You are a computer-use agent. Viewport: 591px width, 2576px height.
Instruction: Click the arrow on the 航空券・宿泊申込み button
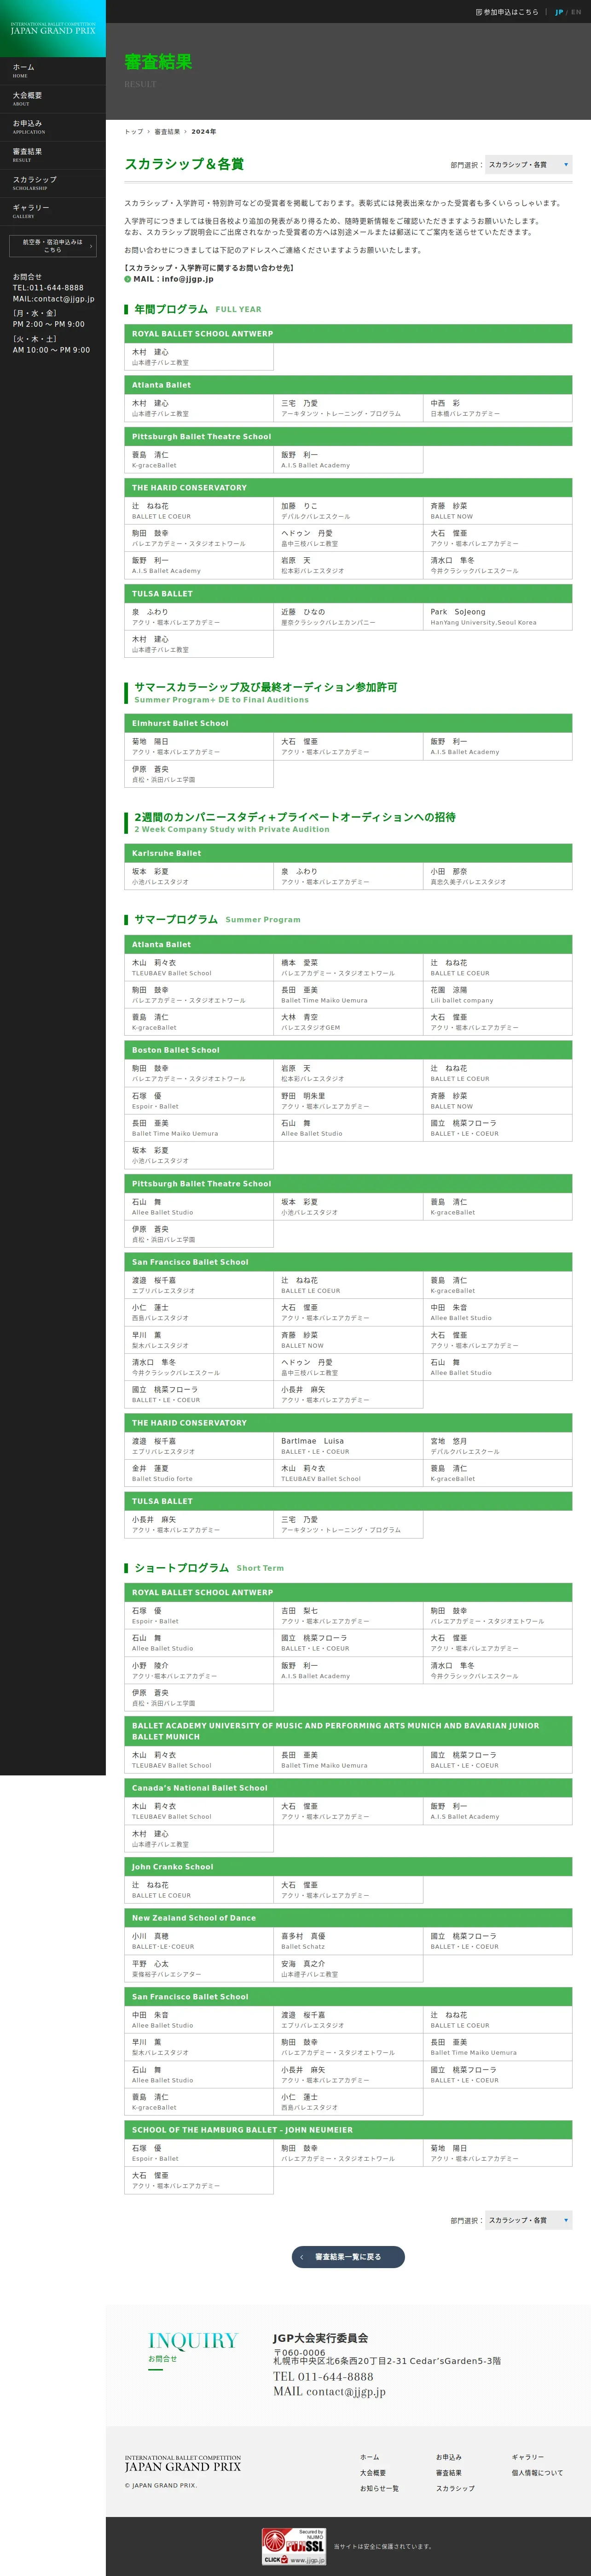[x=91, y=246]
